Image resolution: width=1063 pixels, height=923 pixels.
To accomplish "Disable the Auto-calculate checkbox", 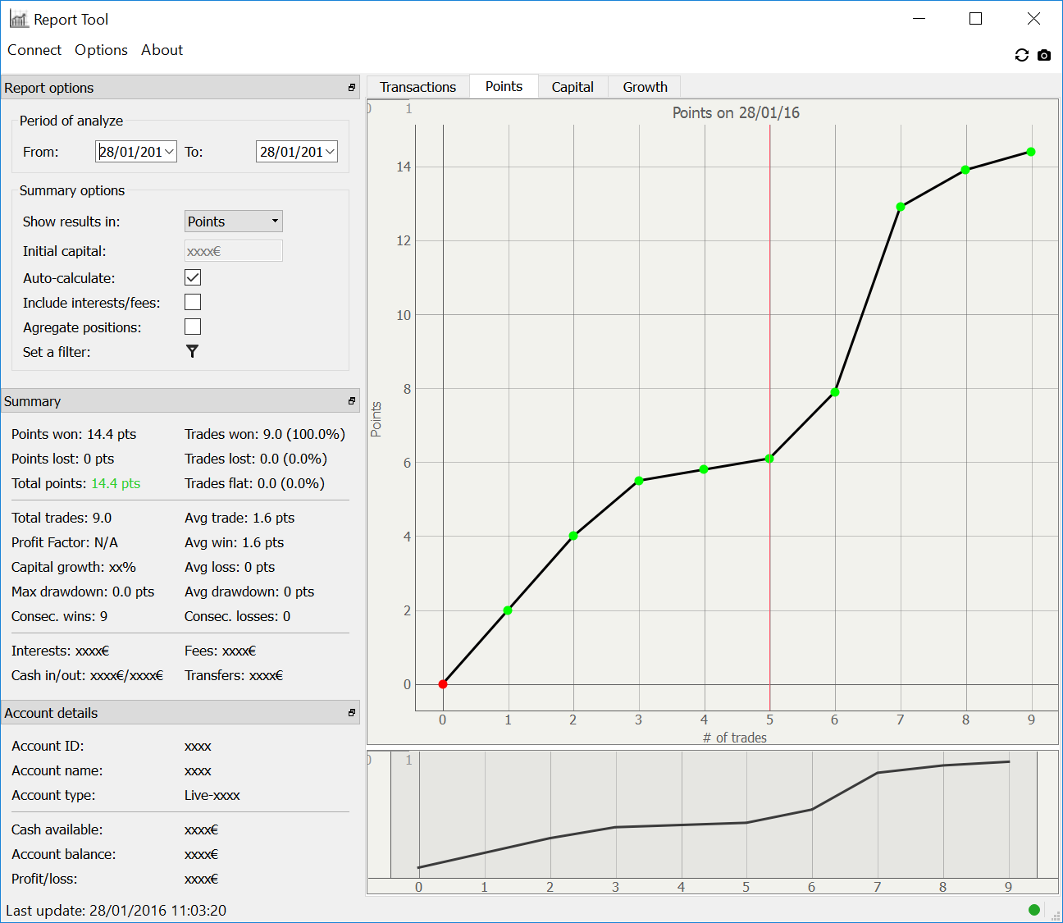I will click(x=193, y=278).
